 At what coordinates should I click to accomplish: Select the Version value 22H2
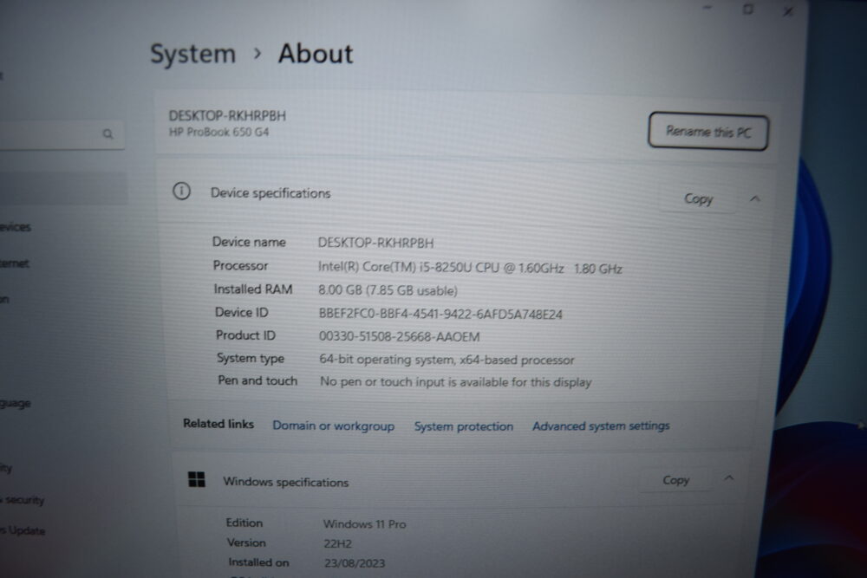click(338, 543)
